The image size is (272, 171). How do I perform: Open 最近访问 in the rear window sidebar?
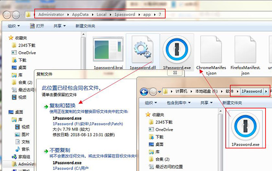[x=23, y=90]
